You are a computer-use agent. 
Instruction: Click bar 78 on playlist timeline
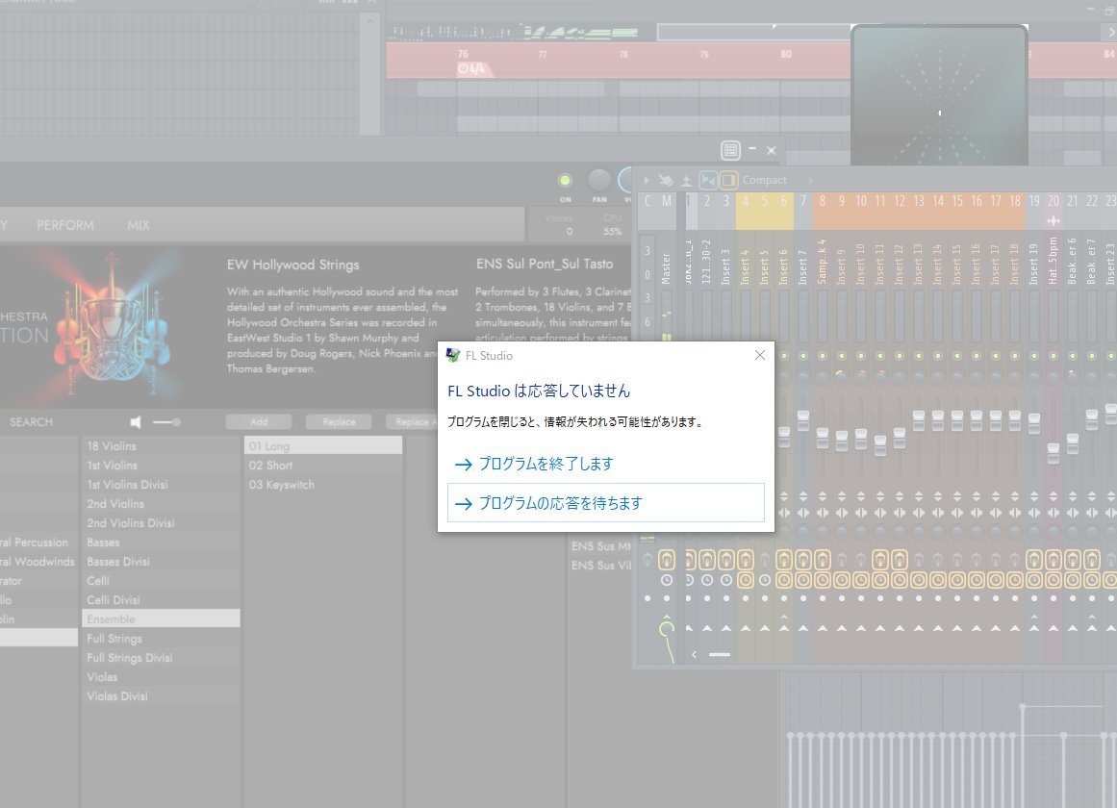pos(623,54)
